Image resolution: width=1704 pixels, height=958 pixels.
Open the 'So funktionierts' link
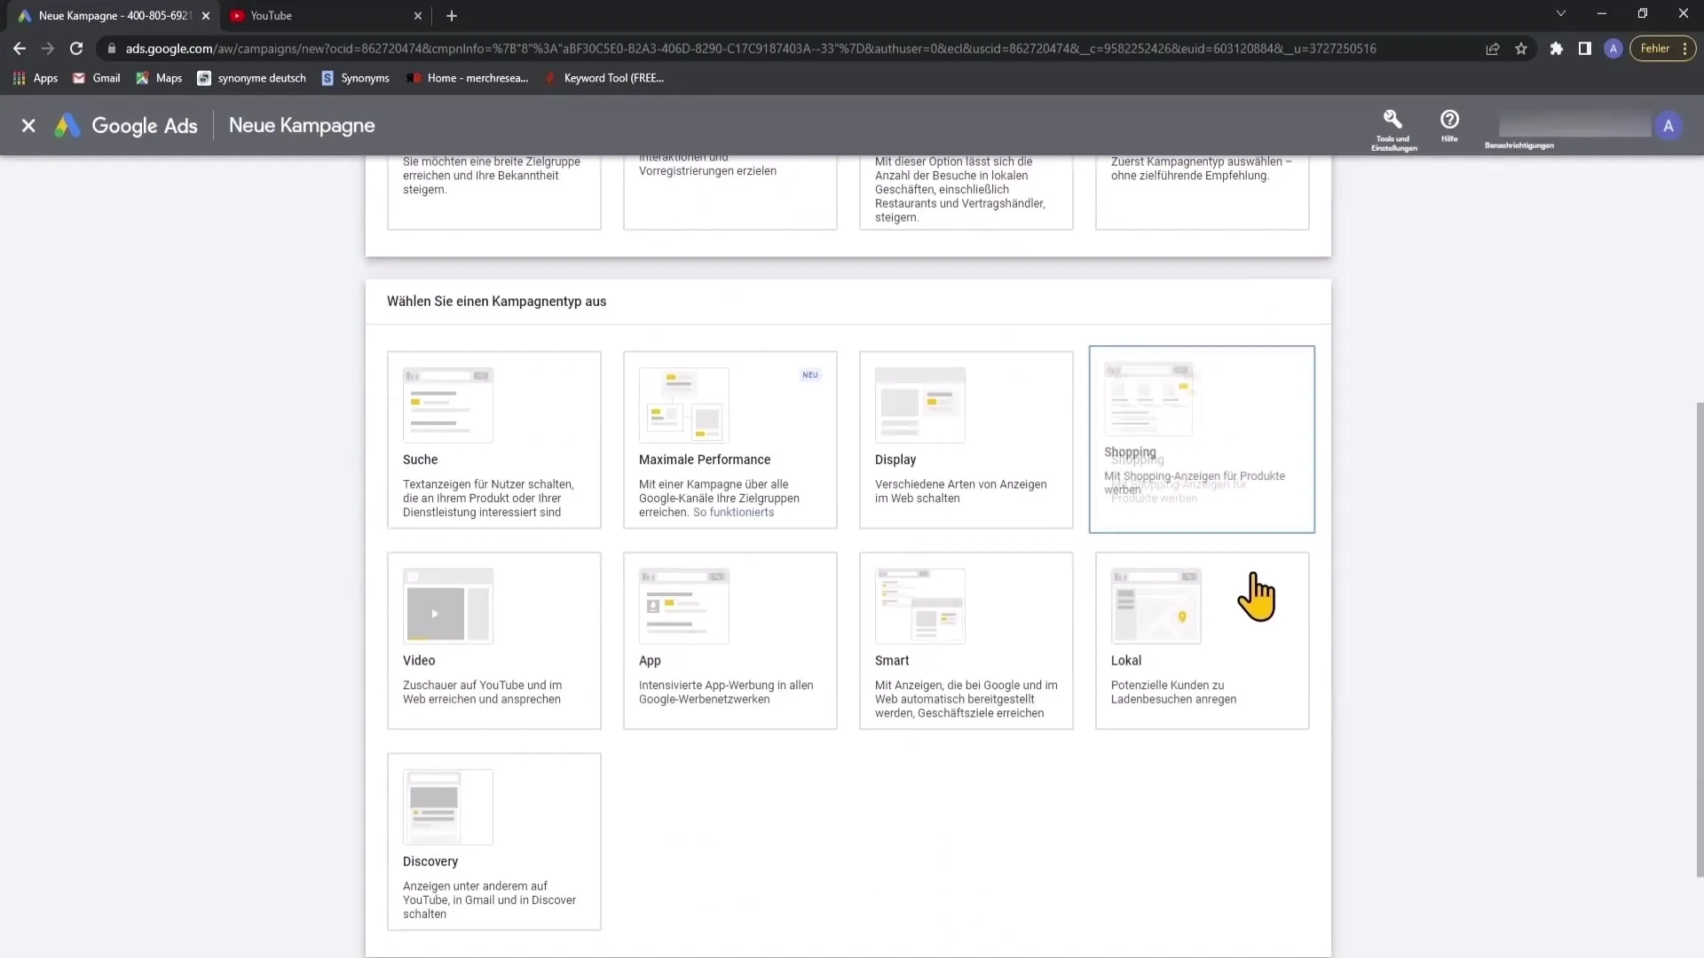point(733,513)
